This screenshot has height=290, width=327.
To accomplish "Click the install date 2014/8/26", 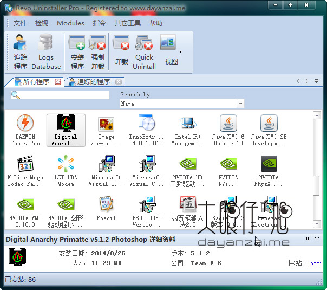I will 108,253.
